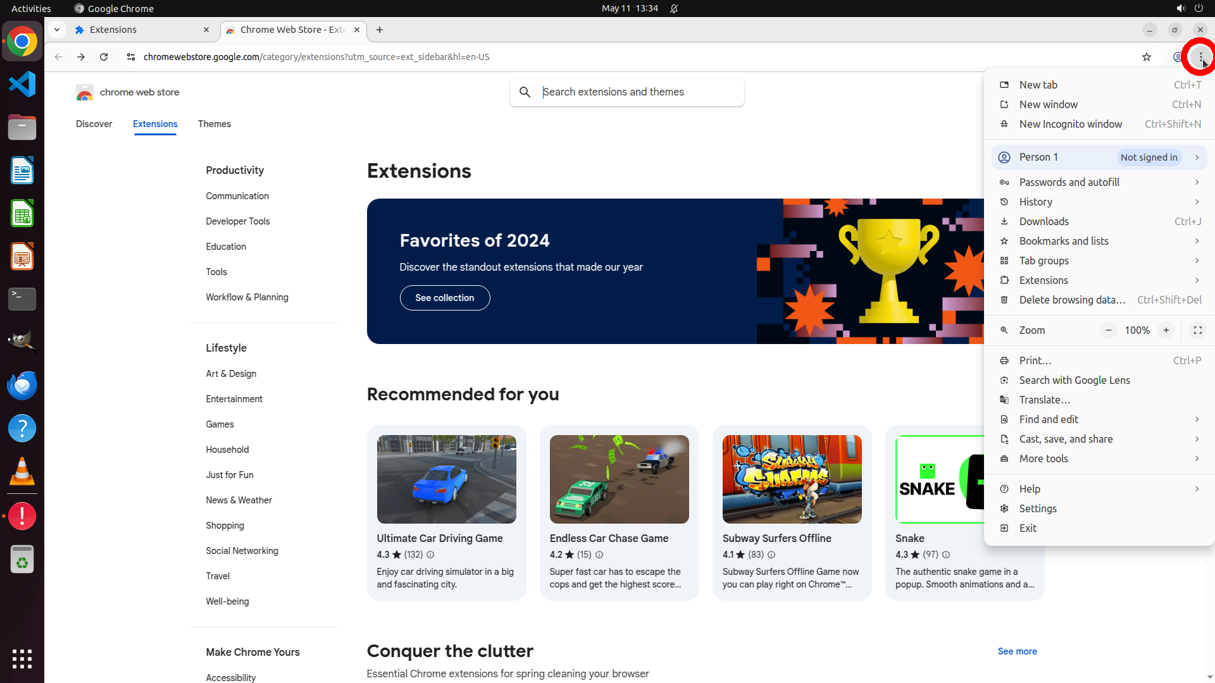This screenshot has width=1215, height=683.
Task: Expand the Bookmarks and lists submenu
Action: 1100,241
